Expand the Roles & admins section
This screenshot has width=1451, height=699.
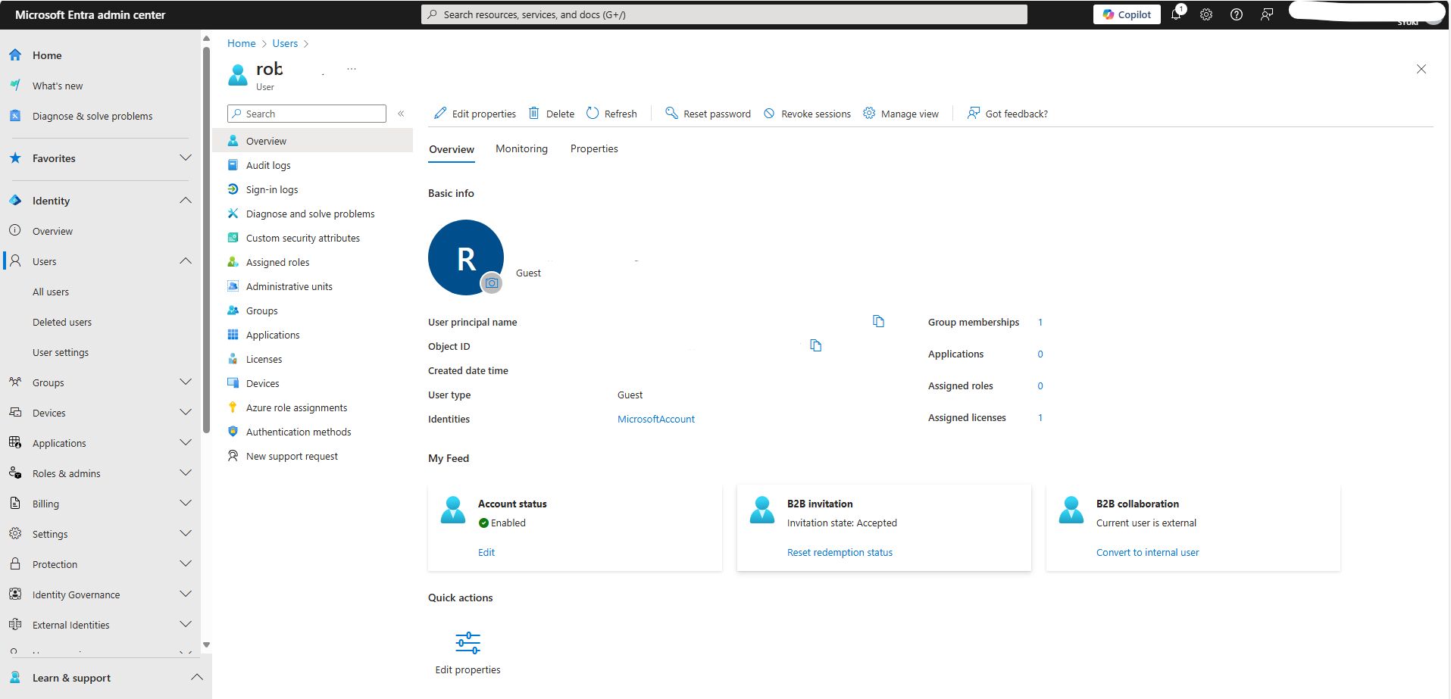click(186, 473)
